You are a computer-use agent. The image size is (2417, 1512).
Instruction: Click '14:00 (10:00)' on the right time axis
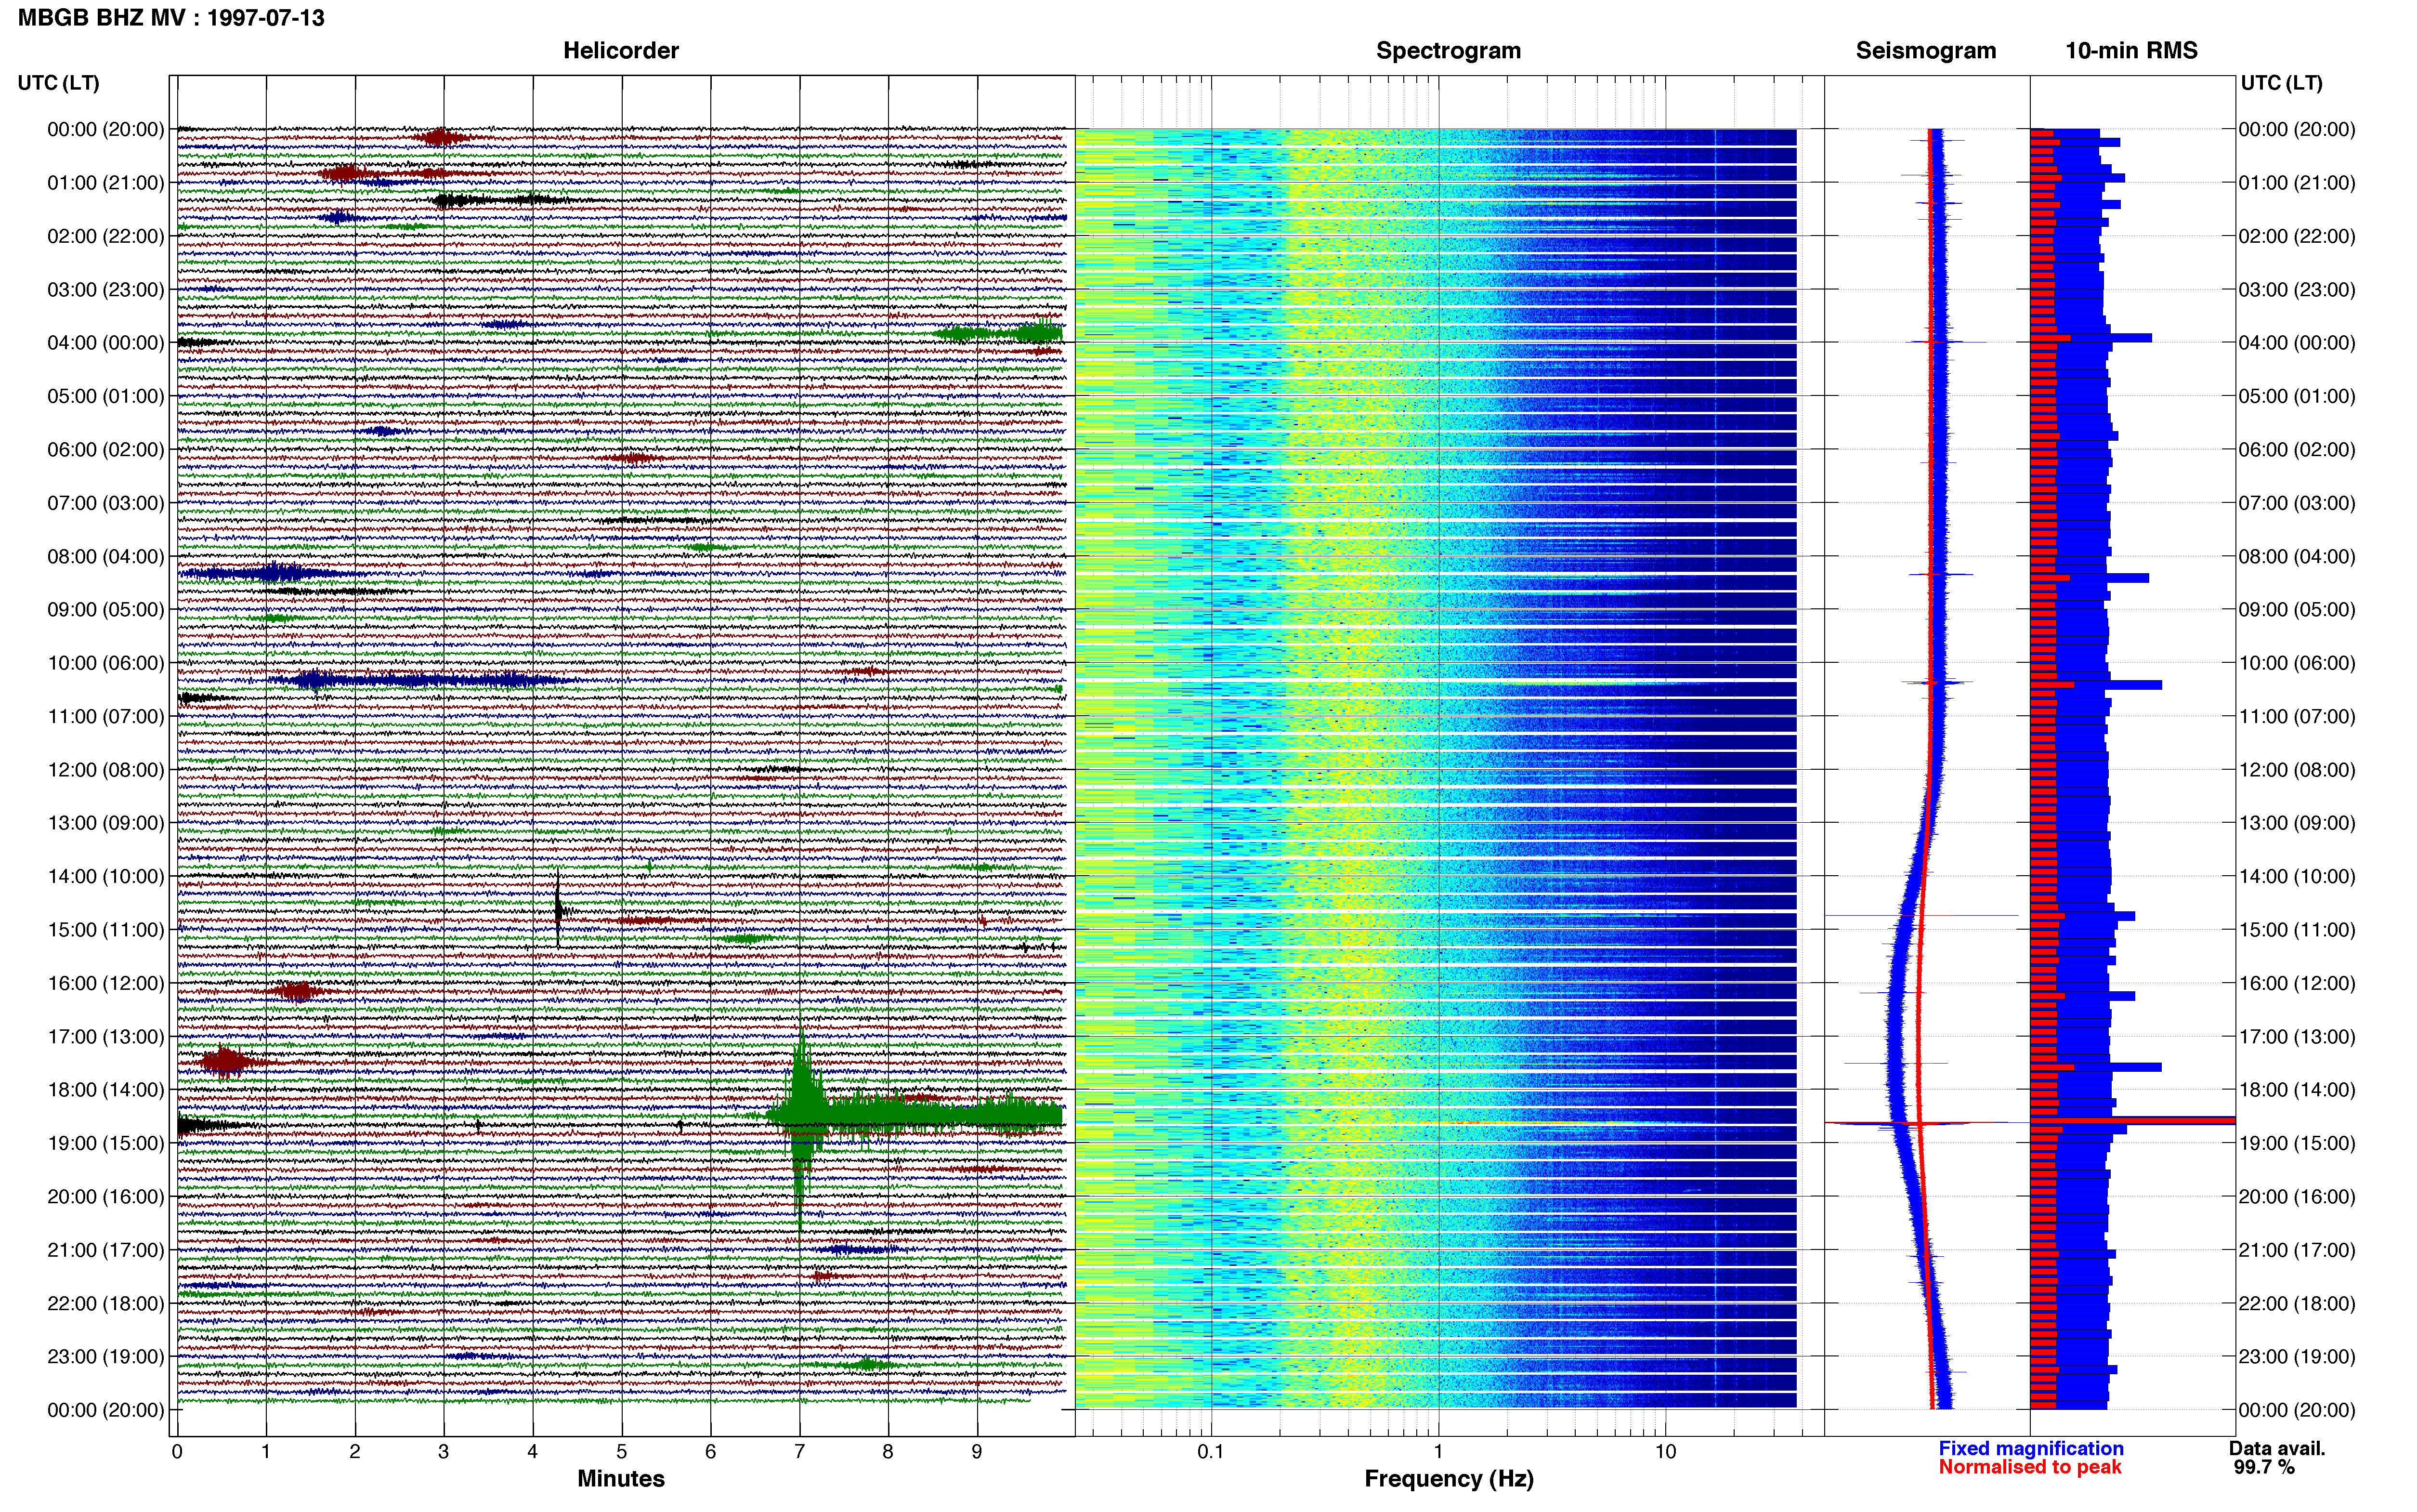click(x=2297, y=877)
